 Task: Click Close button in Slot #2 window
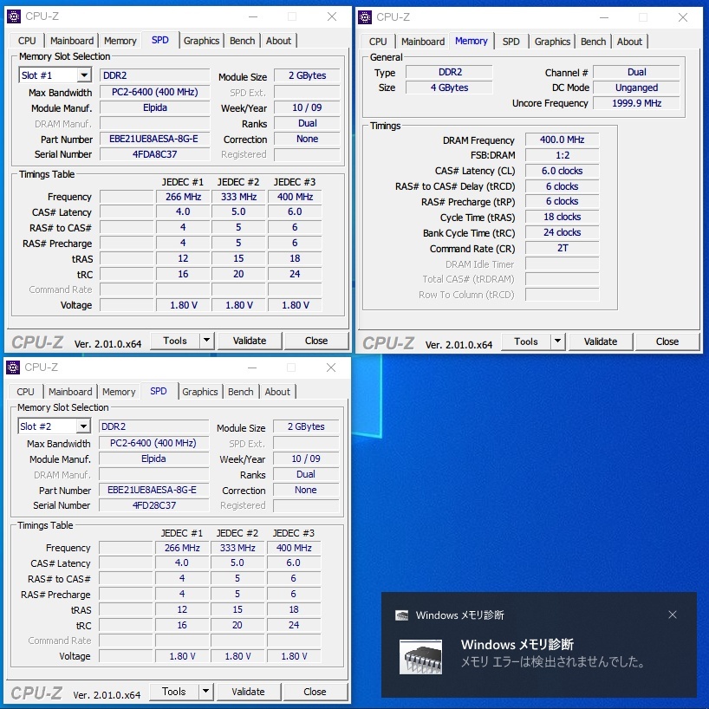click(315, 692)
